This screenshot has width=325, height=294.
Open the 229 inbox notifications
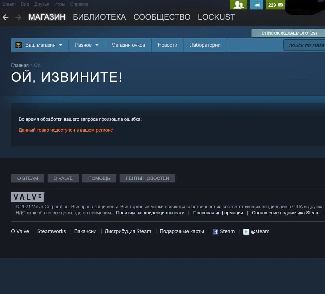coord(275,5)
